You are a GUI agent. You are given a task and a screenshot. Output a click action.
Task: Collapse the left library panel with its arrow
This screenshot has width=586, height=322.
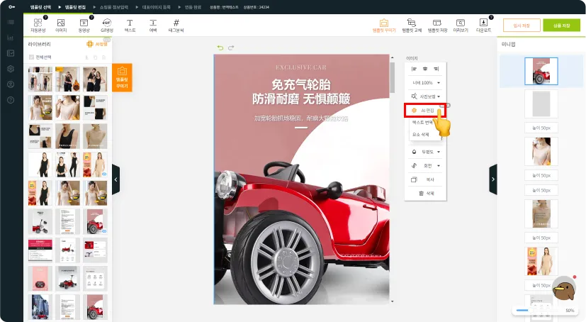tap(116, 179)
